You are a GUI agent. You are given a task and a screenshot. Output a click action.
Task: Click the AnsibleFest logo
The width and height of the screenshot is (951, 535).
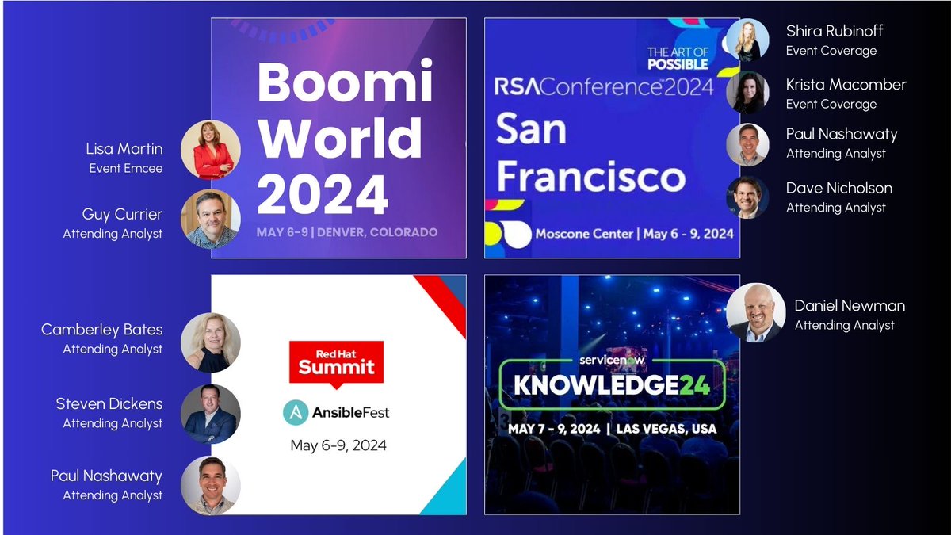tap(336, 412)
